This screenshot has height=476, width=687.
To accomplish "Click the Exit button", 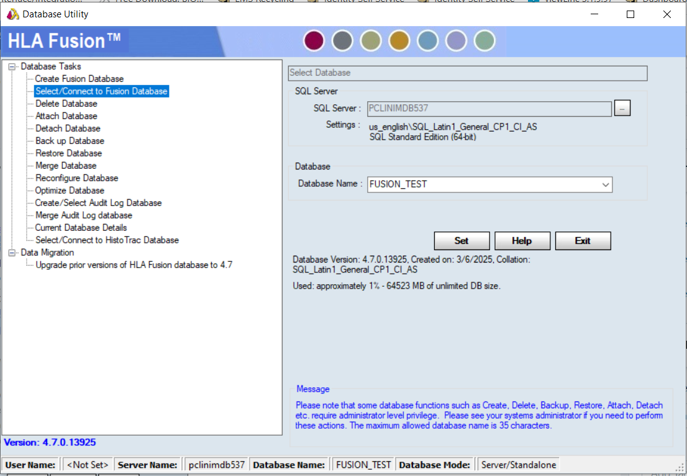I will [x=583, y=241].
